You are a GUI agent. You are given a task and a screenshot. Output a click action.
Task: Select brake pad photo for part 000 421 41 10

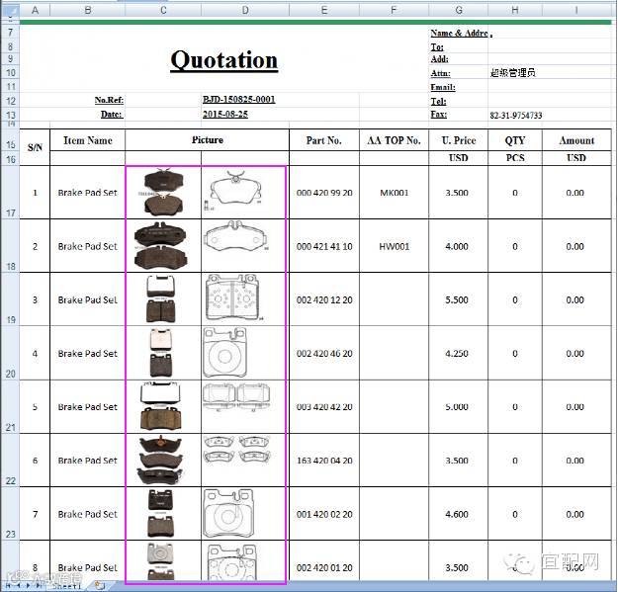click(x=161, y=245)
